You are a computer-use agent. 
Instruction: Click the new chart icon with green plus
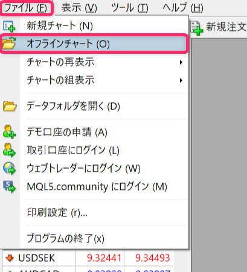pyautogui.click(x=9, y=27)
